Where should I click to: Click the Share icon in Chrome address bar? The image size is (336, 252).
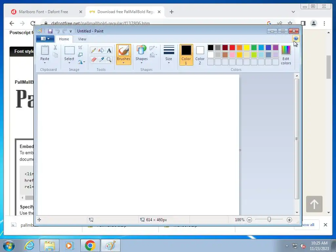[280, 23]
